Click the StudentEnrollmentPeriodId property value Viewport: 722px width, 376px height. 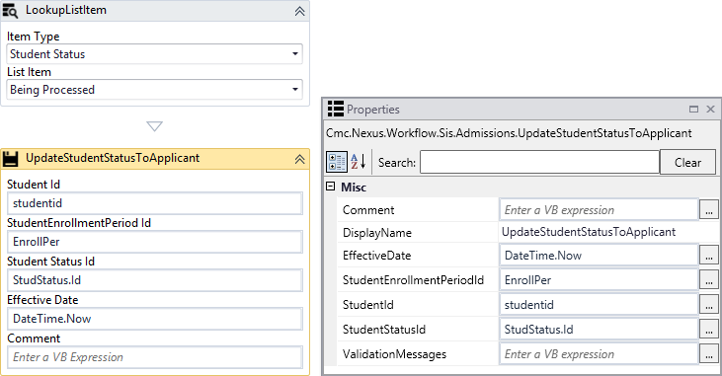(x=599, y=280)
